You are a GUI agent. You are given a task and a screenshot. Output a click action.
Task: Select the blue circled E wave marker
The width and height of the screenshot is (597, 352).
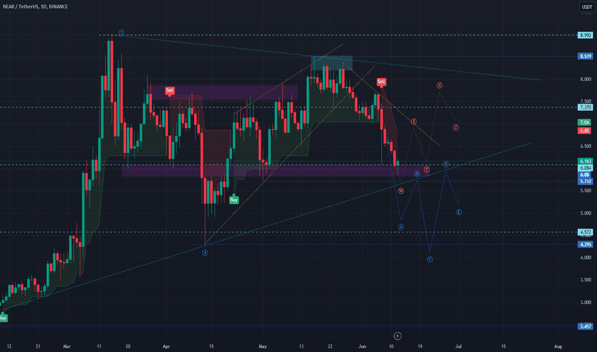coord(459,212)
